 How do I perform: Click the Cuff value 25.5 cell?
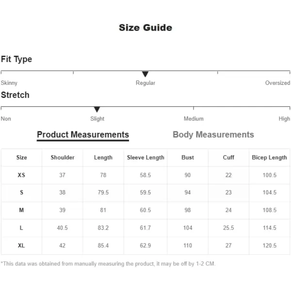(228, 228)
